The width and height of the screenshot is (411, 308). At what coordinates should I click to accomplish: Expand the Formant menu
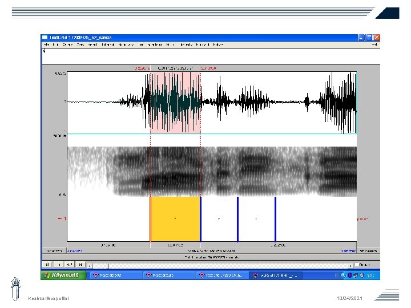202,44
